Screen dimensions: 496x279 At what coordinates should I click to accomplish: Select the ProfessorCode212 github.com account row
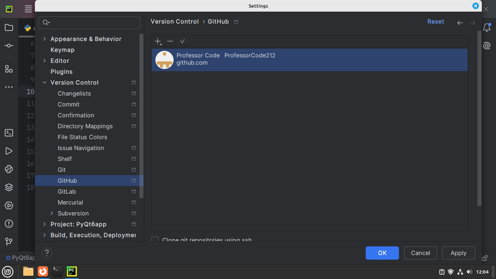click(310, 60)
